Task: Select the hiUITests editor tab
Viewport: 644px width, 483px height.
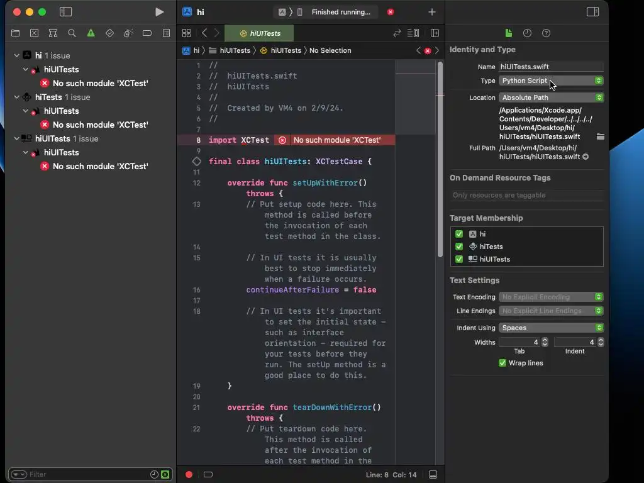Action: click(x=260, y=33)
